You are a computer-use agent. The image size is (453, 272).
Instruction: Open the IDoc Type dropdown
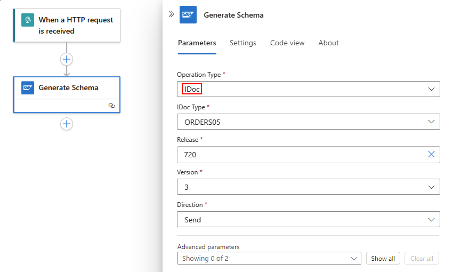coord(431,122)
